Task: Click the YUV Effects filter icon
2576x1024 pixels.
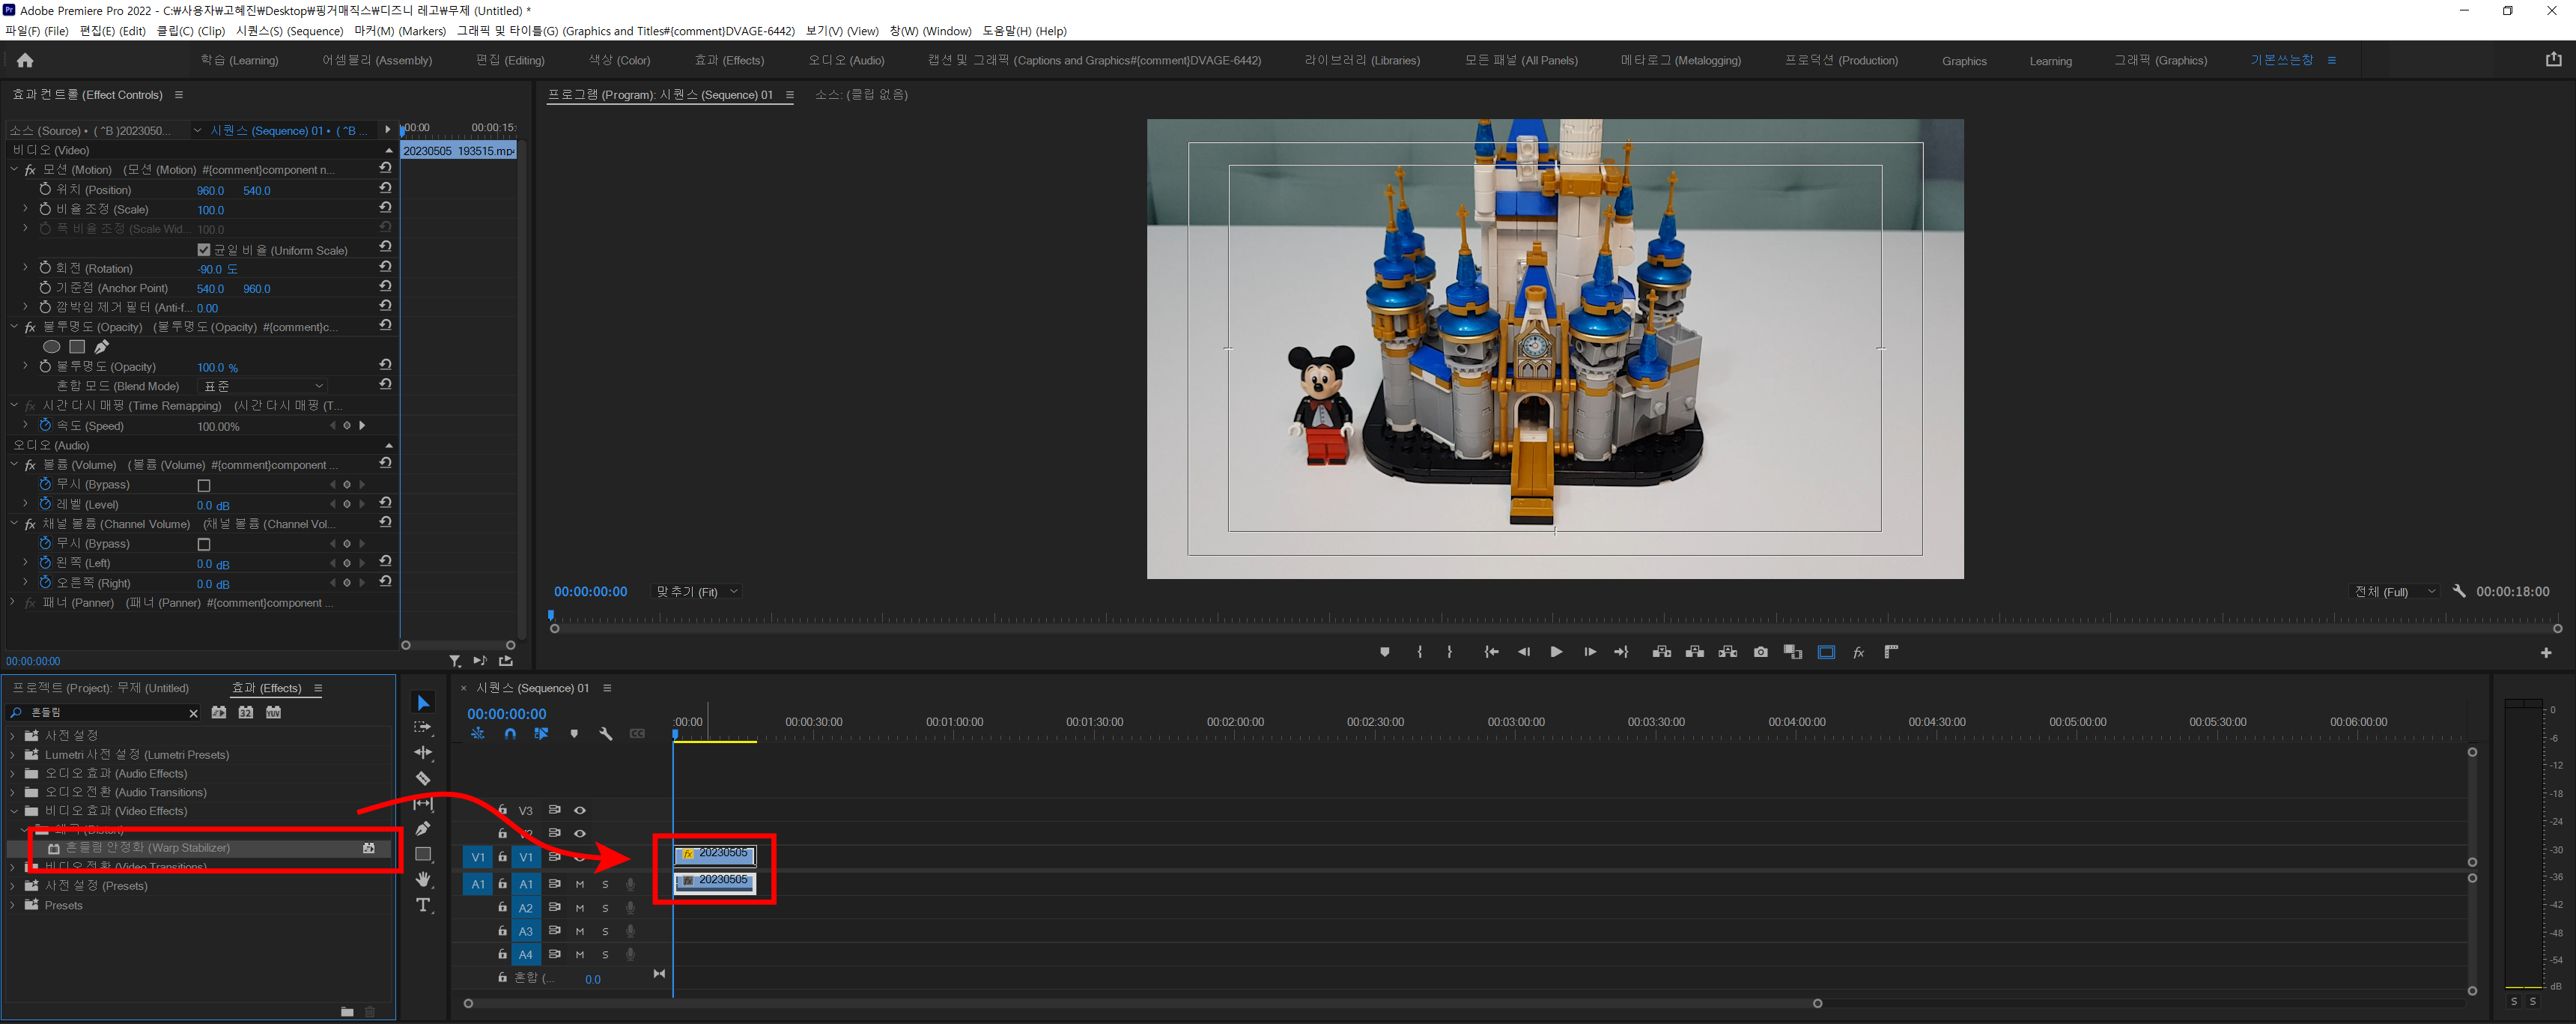Action: (x=273, y=713)
